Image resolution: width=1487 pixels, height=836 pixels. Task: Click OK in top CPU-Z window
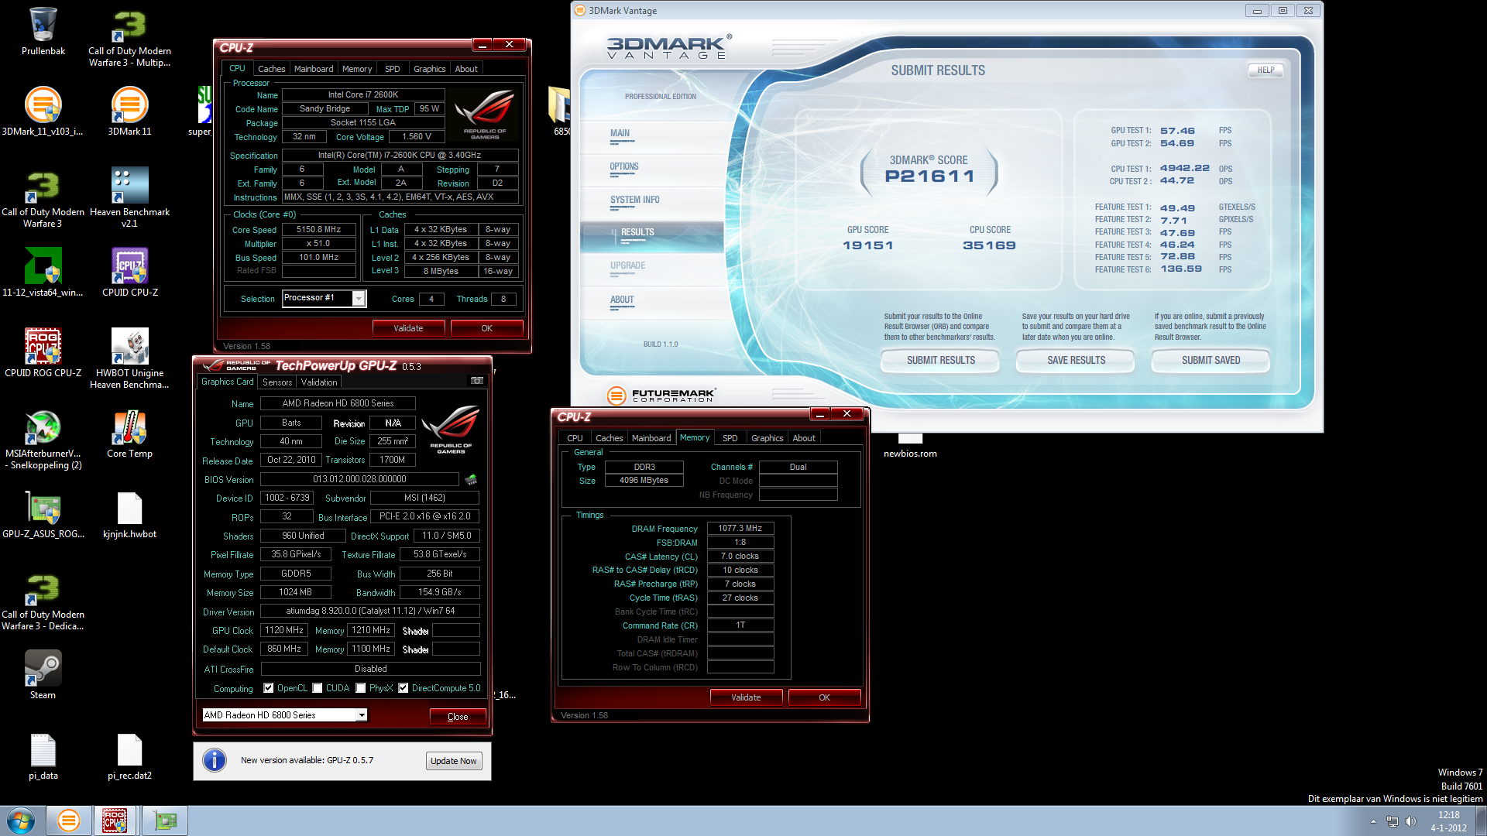coord(486,328)
